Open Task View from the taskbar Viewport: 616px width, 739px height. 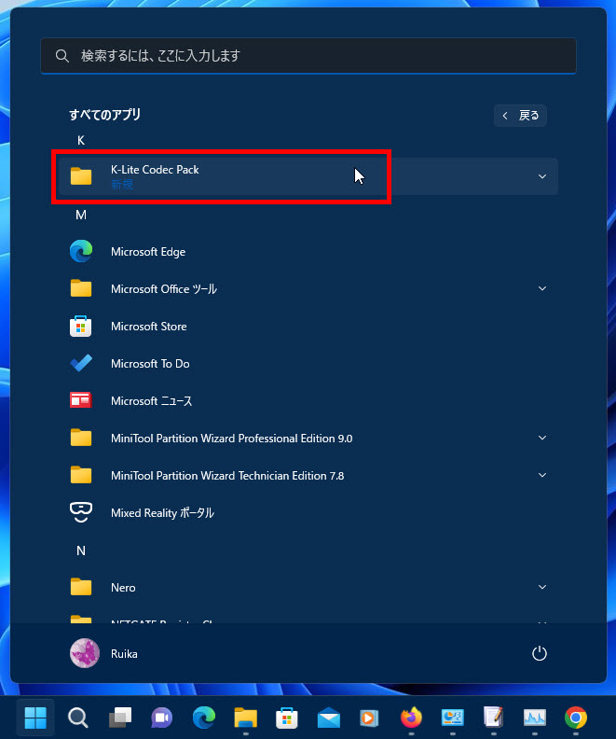coord(120,718)
